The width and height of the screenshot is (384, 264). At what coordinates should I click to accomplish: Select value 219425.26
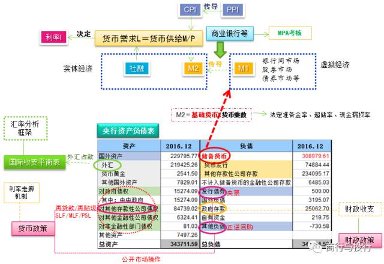point(184,165)
